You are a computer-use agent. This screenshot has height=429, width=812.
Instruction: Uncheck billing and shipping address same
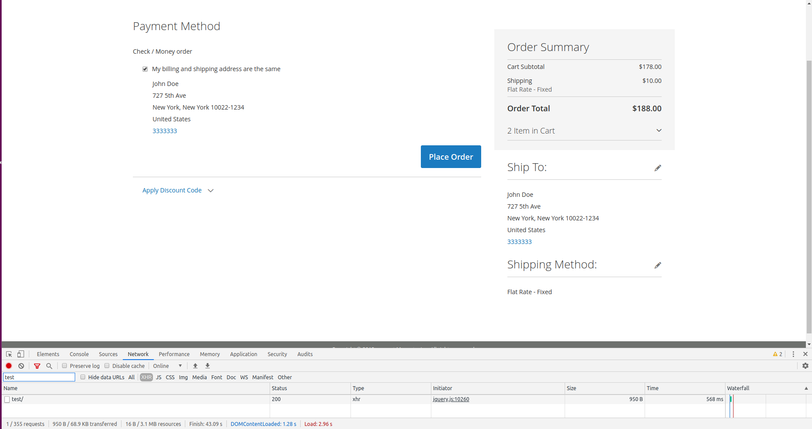coord(145,69)
